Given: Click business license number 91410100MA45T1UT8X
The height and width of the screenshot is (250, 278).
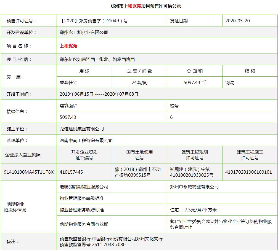Looking at the screenshot, I should click(29, 172).
